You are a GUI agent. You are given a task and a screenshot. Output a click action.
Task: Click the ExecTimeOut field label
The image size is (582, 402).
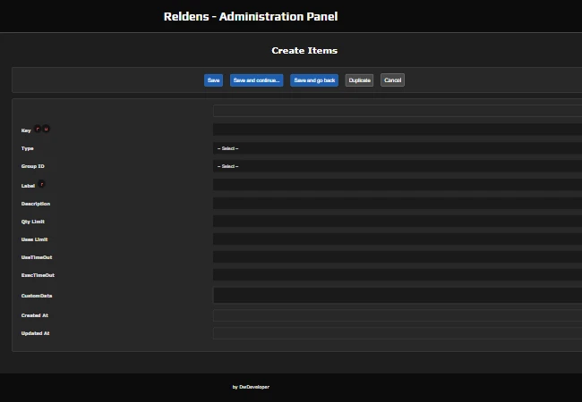pyautogui.click(x=38, y=275)
